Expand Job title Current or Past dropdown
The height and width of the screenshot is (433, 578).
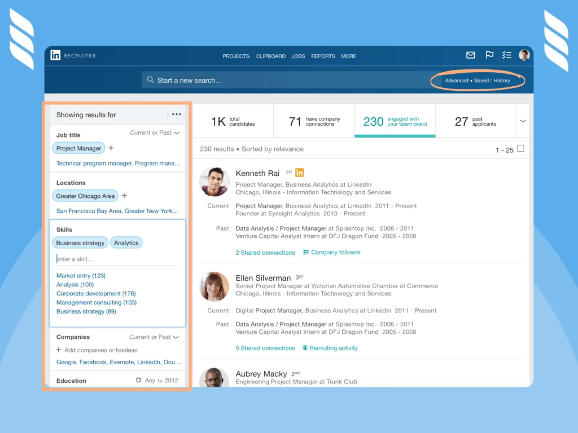[x=155, y=132]
